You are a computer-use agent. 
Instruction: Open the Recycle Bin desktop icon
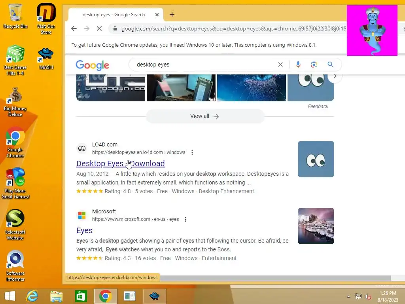pos(15,16)
